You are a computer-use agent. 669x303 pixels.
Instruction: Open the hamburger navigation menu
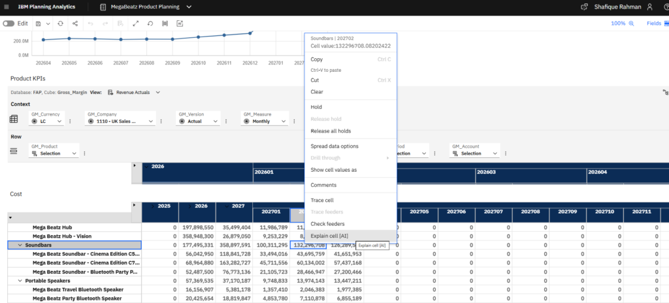coord(6,7)
